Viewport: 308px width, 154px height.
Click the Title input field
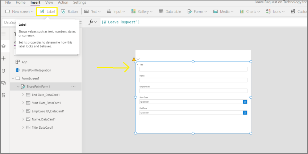193,69
